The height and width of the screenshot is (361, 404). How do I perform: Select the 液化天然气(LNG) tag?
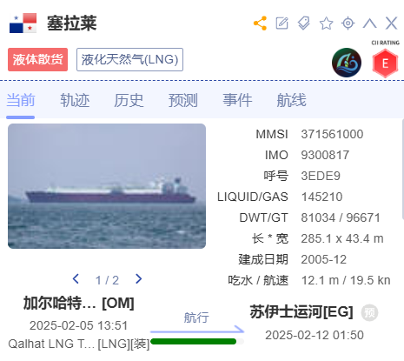pyautogui.click(x=129, y=60)
